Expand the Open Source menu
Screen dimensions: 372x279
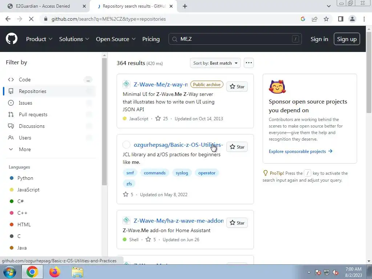click(x=116, y=39)
